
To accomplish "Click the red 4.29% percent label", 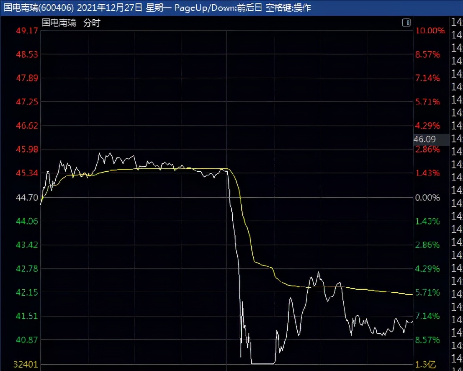I will pos(427,126).
